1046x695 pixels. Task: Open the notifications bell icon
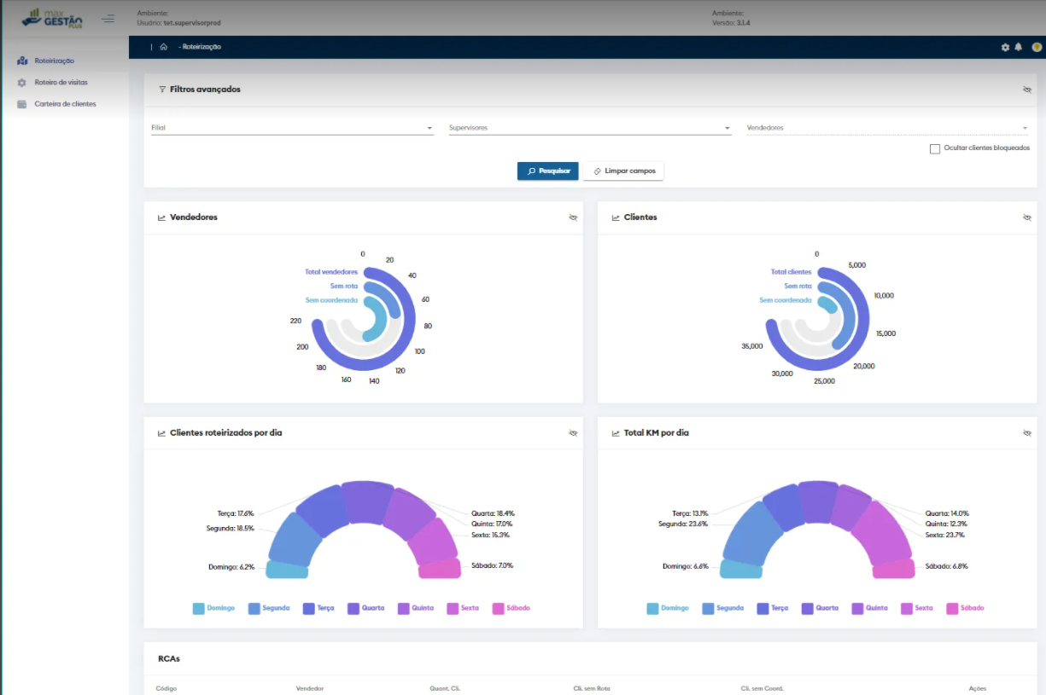point(1018,47)
